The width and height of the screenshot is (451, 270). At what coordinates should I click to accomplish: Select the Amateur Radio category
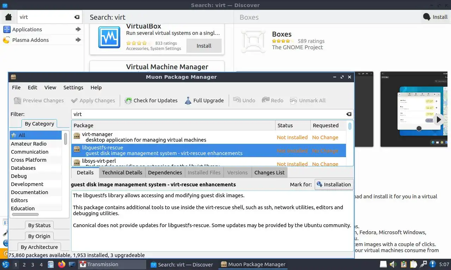point(36,144)
